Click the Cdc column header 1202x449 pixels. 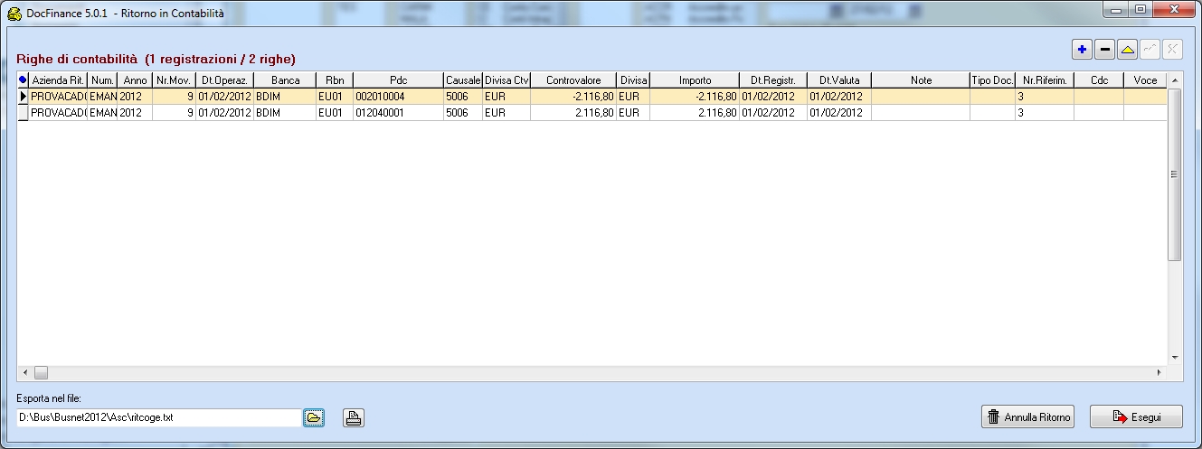(x=1099, y=80)
